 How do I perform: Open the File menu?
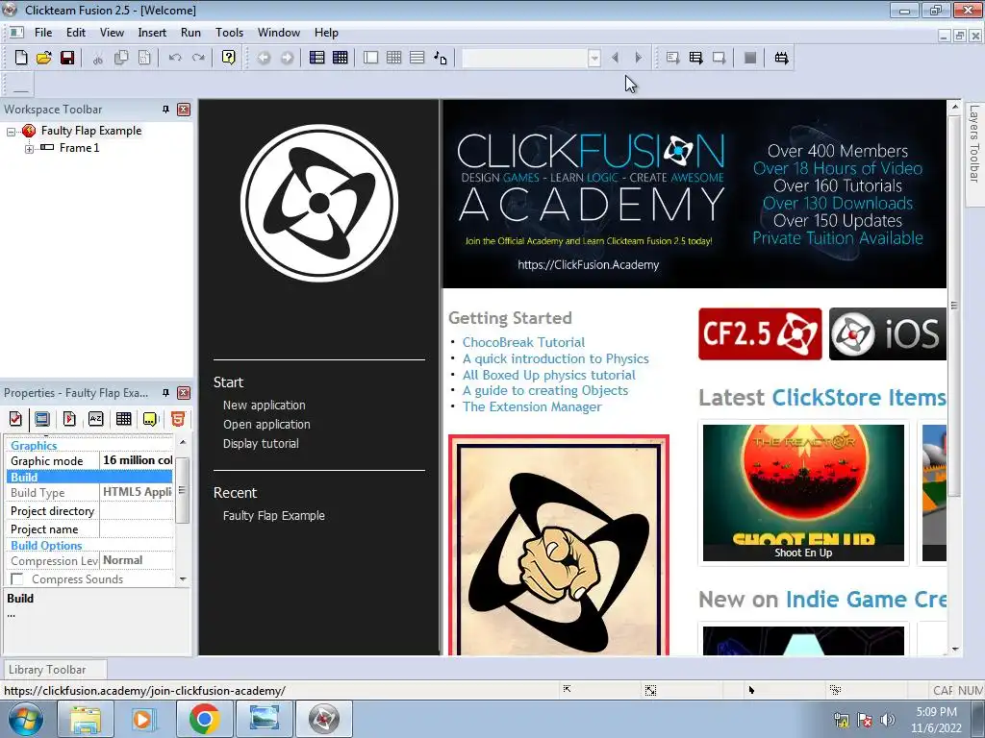(43, 33)
